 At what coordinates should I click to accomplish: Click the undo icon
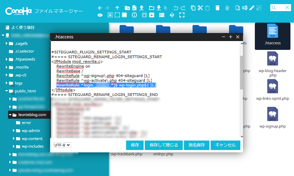point(176,8)
